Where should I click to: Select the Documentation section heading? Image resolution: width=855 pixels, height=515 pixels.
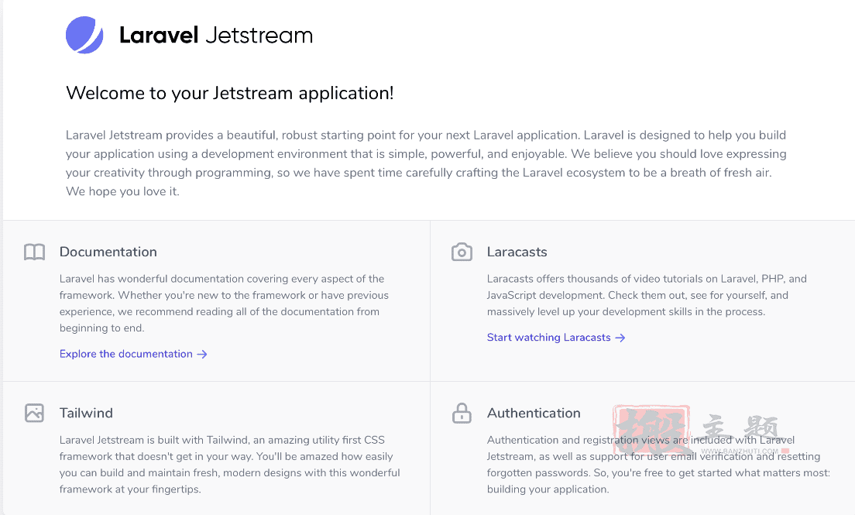(108, 252)
